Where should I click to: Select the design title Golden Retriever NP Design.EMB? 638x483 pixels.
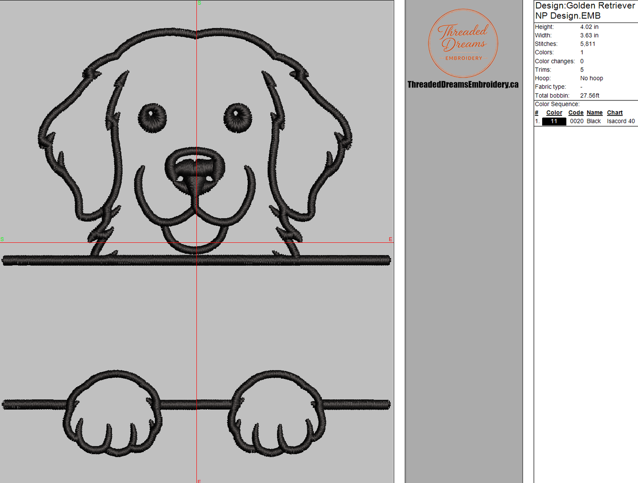(x=585, y=11)
